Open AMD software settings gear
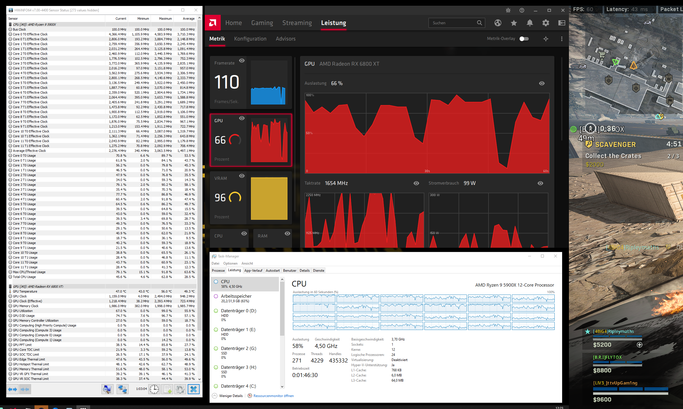The height and width of the screenshot is (409, 683). tap(546, 23)
